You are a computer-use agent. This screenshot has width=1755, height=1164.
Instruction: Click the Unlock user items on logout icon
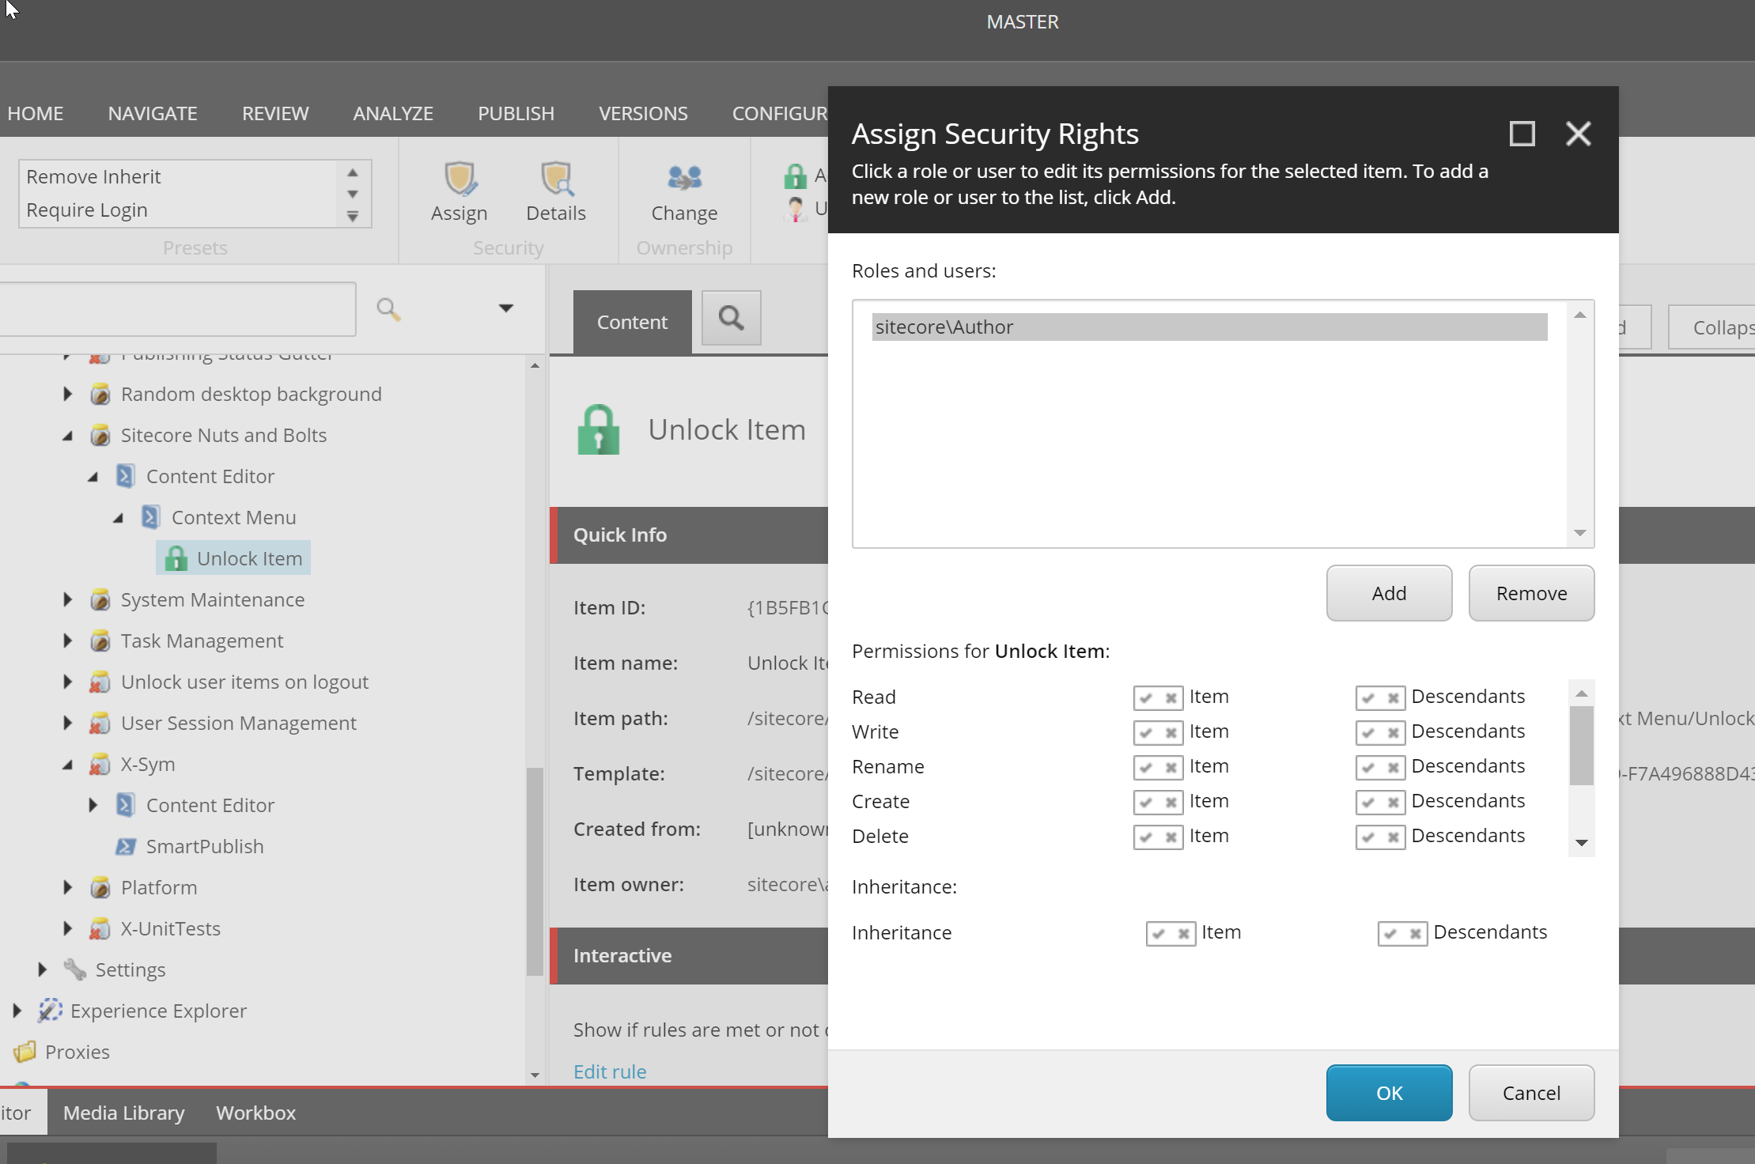[x=100, y=682]
